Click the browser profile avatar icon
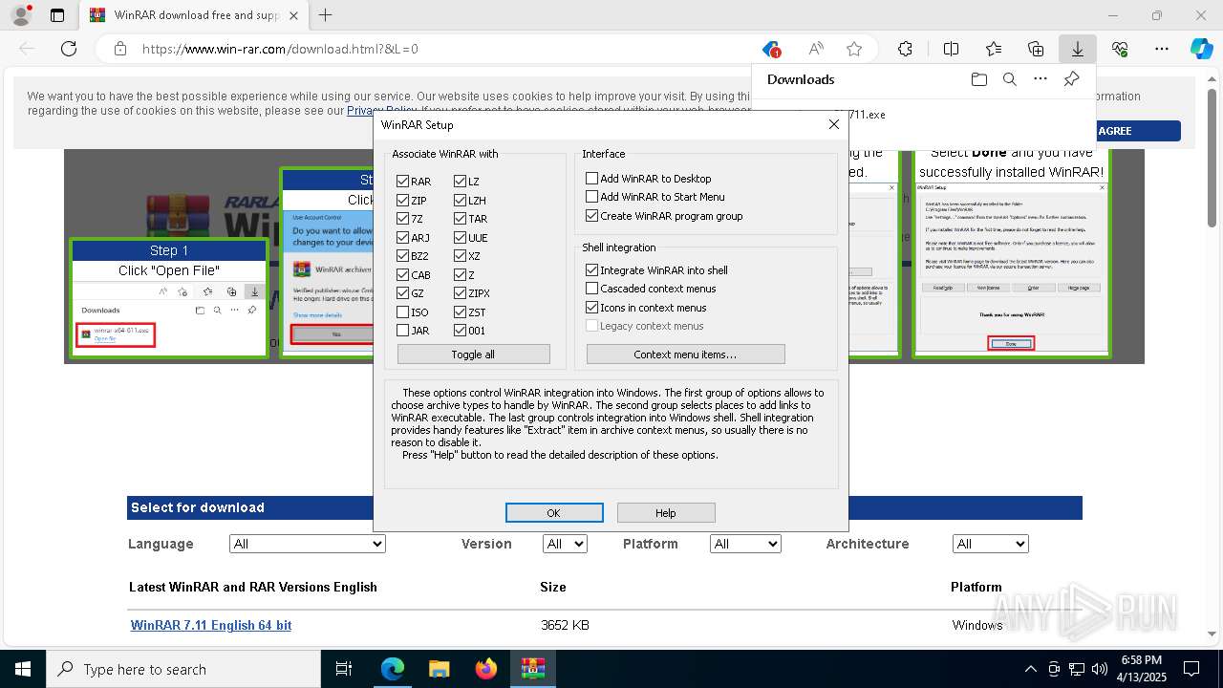Screen dimensions: 1223x688 pyautogui.click(x=21, y=15)
